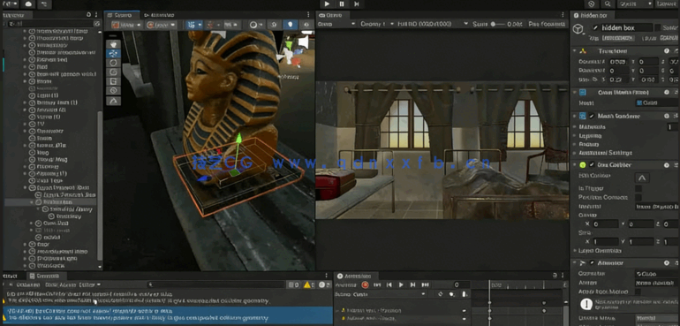Screen dimensions: 680x326
Task: Go to previous keyframe in Animation
Action: [x=389, y=284]
